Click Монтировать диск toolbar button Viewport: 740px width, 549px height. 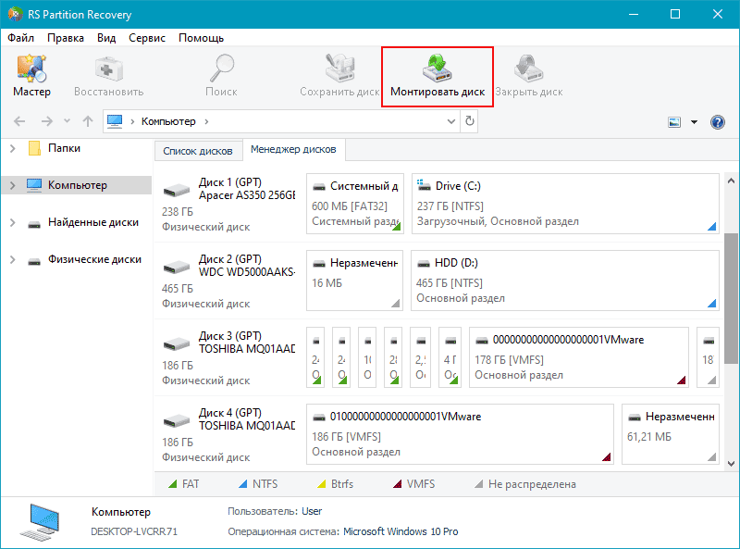(438, 77)
